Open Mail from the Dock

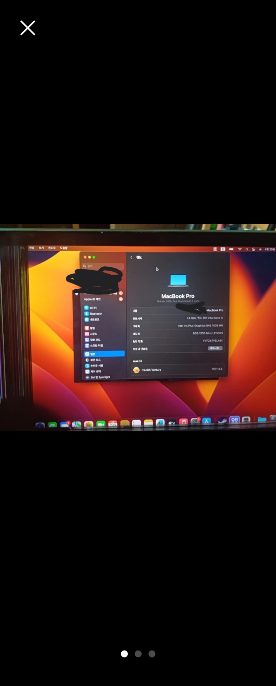click(x=65, y=425)
